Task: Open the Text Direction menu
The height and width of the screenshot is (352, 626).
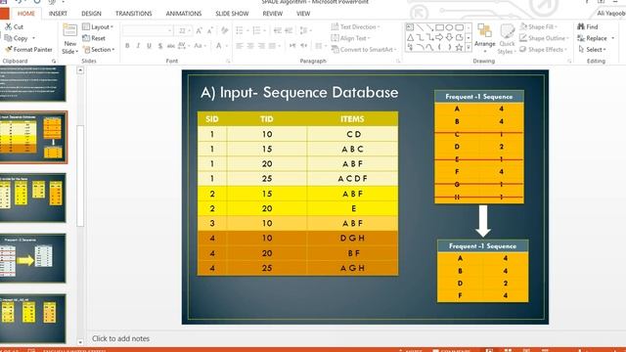Action: tap(355, 26)
